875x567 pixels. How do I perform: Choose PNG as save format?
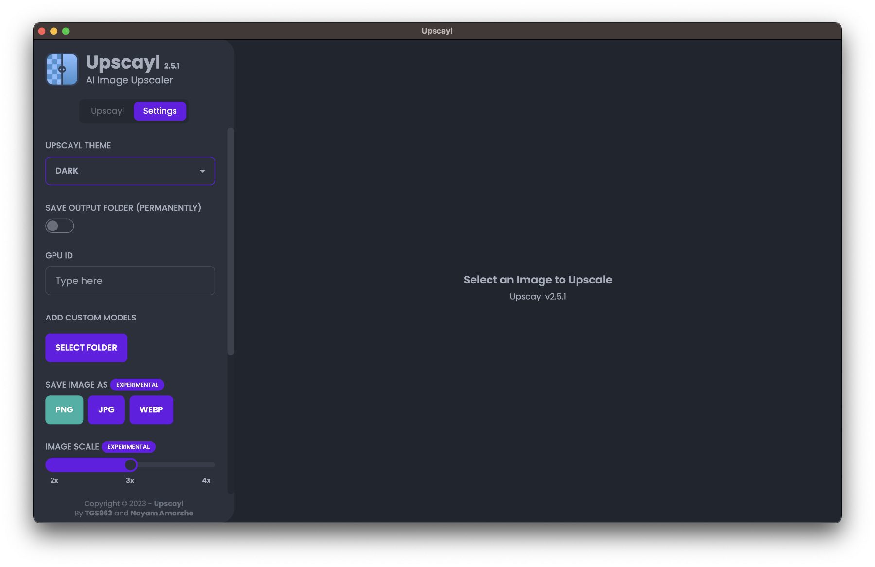coord(64,409)
